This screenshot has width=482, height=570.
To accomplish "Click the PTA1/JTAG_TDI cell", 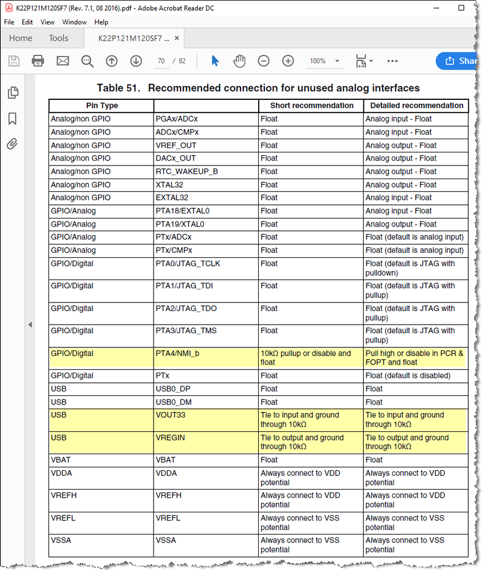I will pyautogui.click(x=206, y=290).
